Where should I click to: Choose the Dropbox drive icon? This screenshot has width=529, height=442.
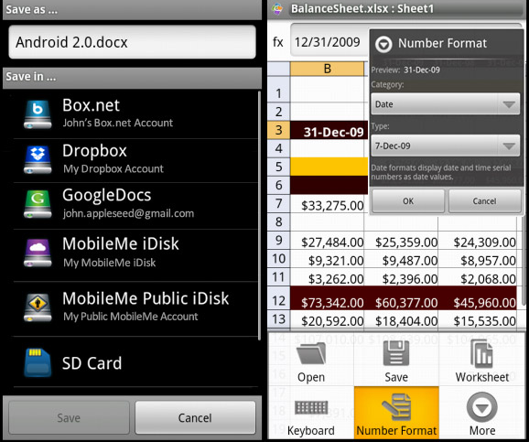[38, 159]
